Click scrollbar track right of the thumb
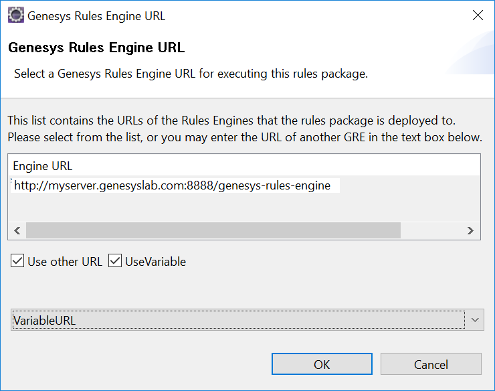The image size is (495, 391). (431, 230)
